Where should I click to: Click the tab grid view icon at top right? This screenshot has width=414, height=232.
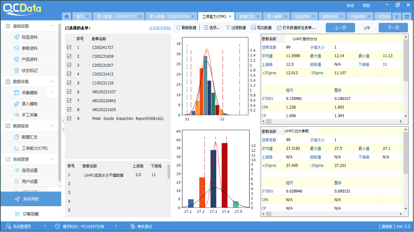coord(406,16)
